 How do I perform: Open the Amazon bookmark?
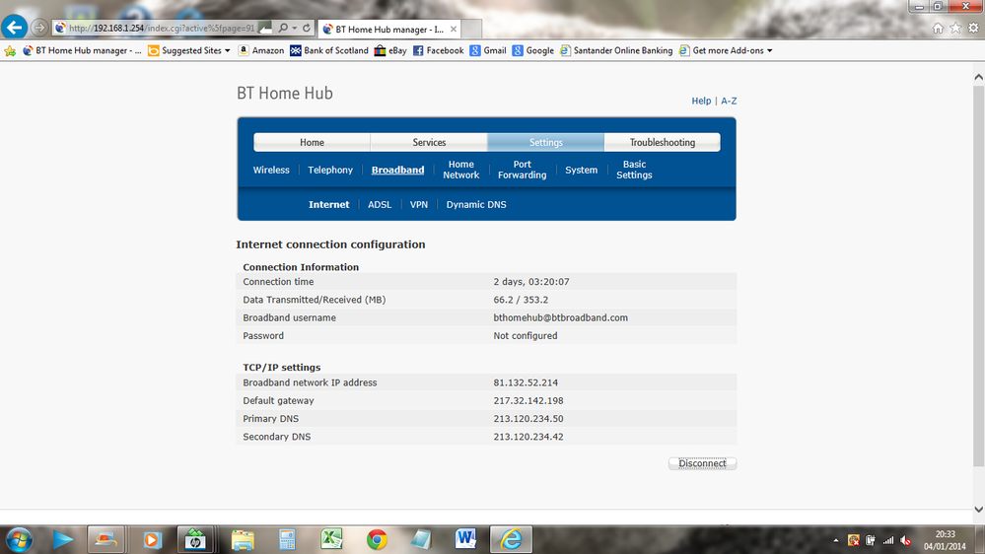260,51
